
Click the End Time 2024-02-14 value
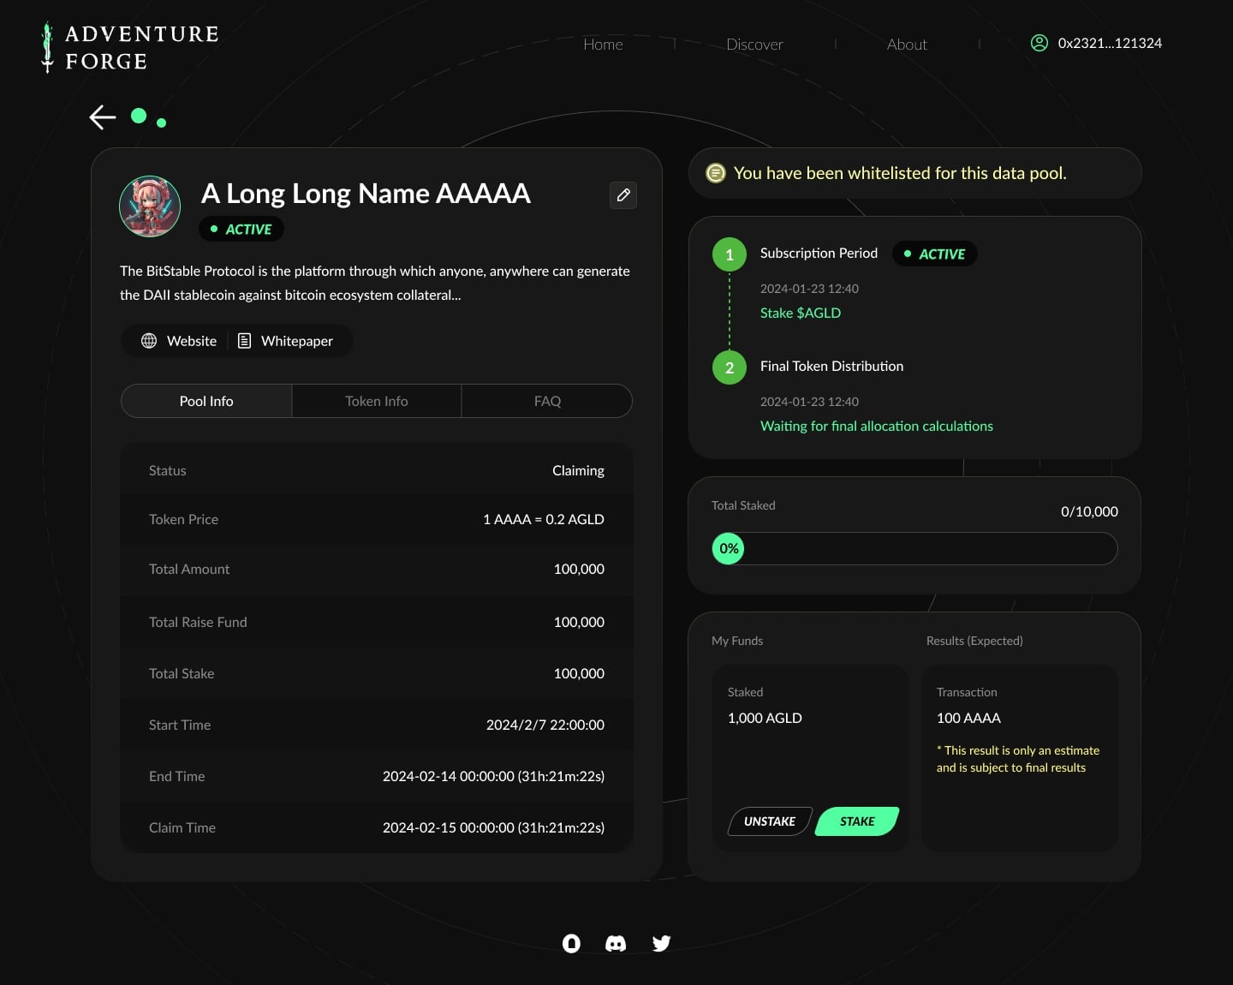click(493, 776)
